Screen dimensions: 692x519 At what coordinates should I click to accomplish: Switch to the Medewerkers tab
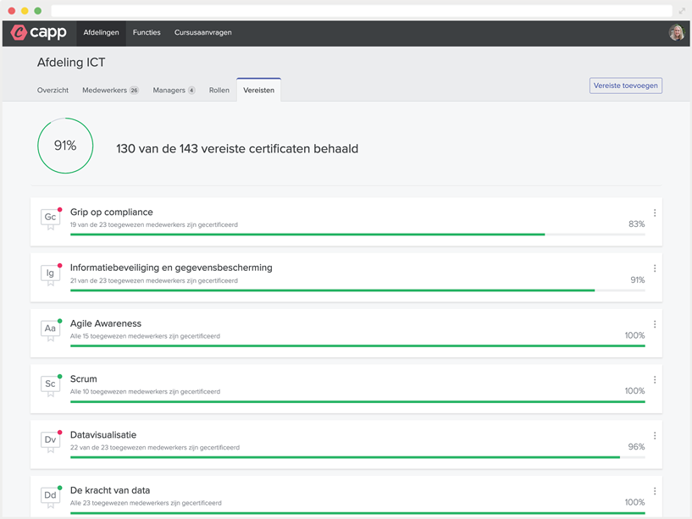pyautogui.click(x=110, y=90)
